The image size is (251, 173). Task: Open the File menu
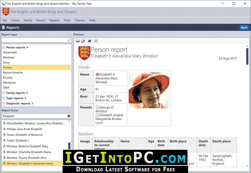coord(4,20)
